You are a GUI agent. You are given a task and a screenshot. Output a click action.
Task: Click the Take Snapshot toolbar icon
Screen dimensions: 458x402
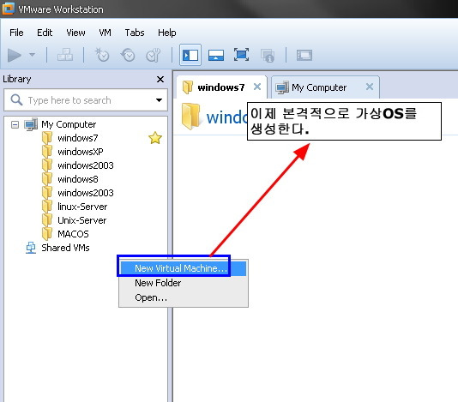point(102,55)
